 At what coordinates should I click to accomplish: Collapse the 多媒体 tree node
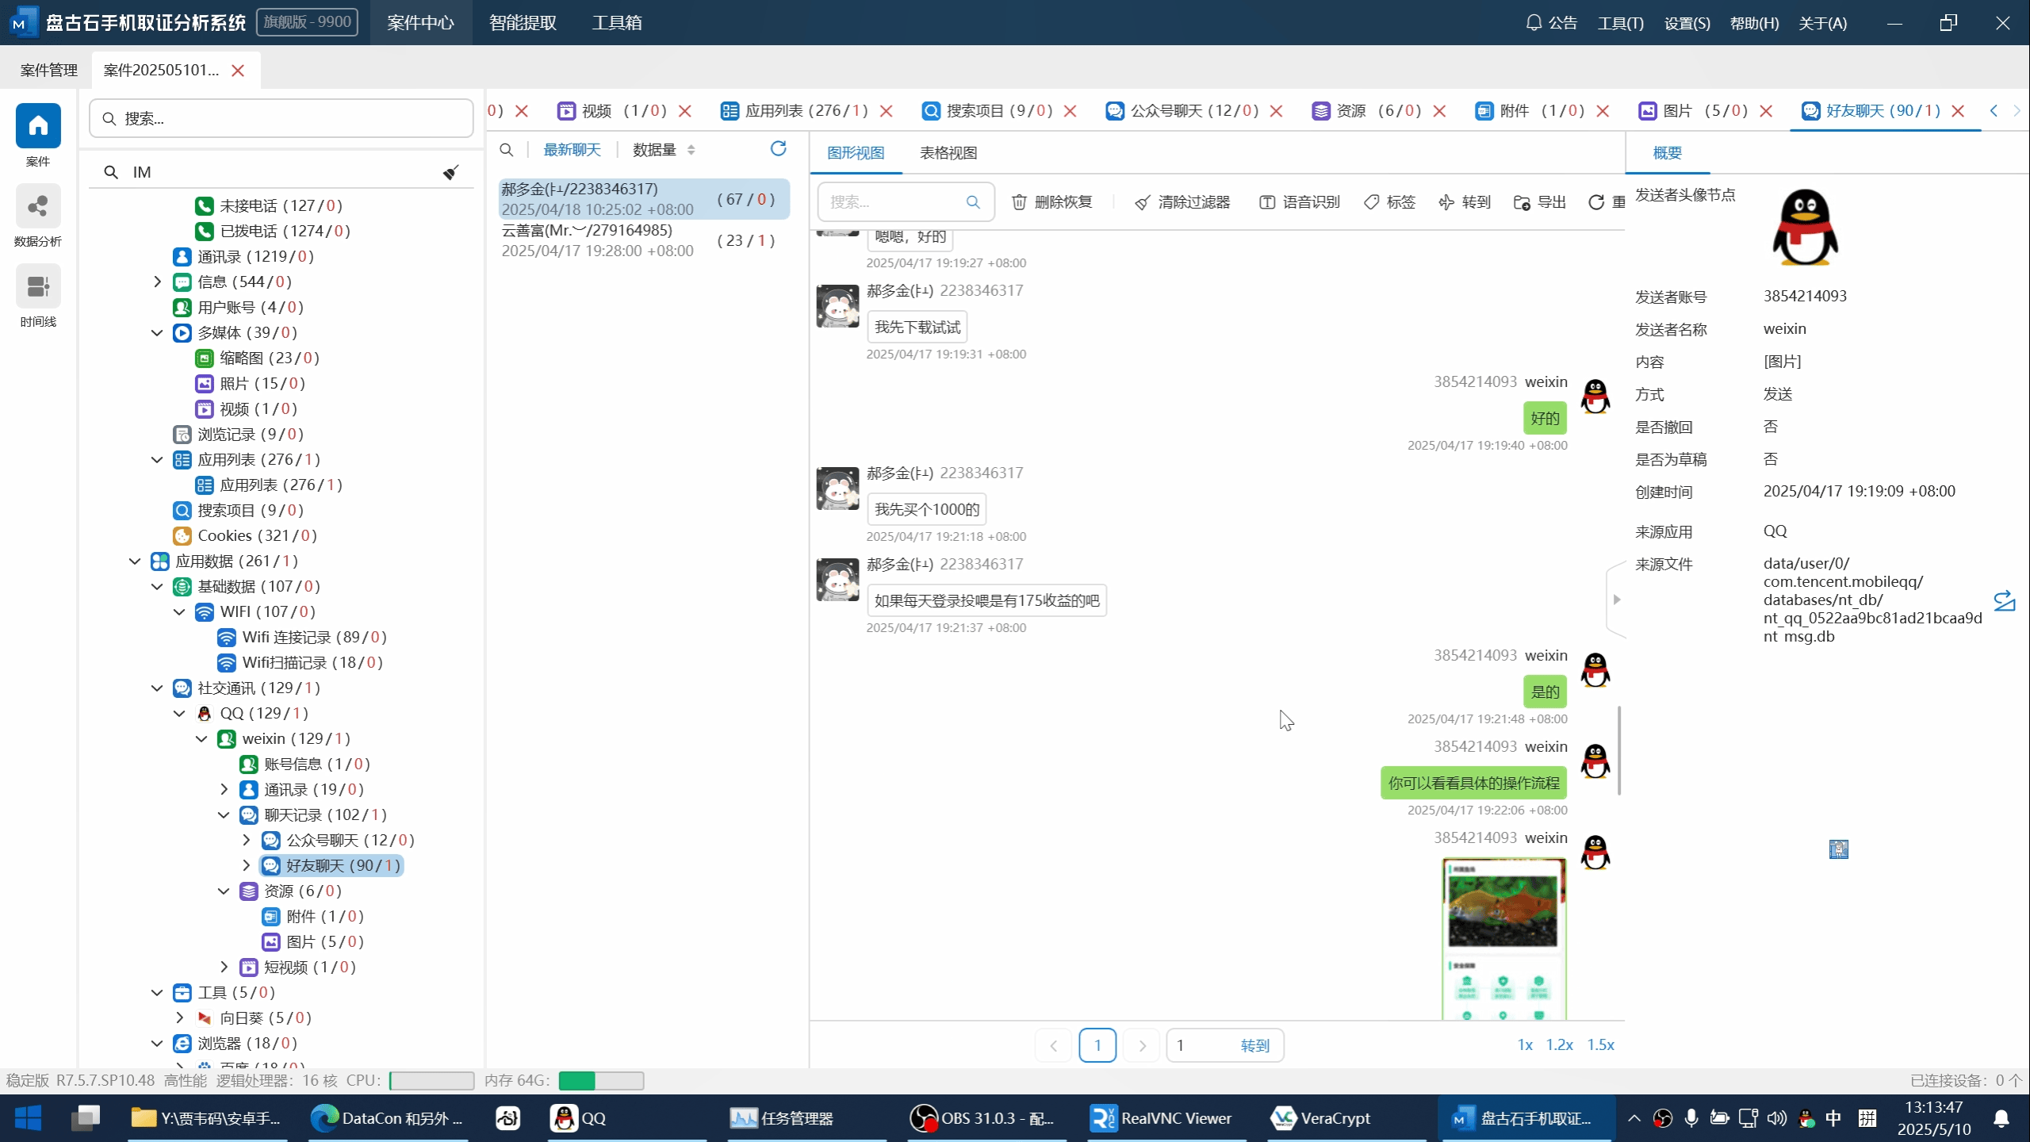point(157,332)
